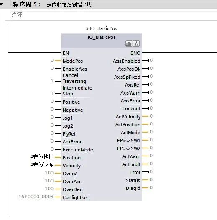Select the EnableAxis input value 0
This screenshot has width=217, height=220.
(52, 68)
